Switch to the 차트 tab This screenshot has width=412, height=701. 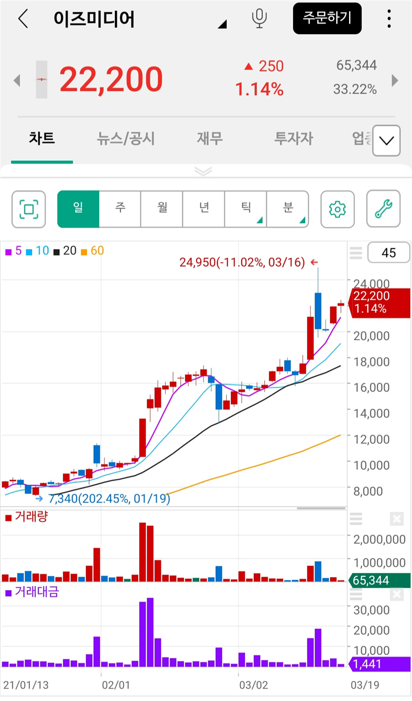tap(42, 138)
